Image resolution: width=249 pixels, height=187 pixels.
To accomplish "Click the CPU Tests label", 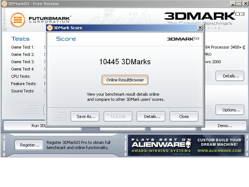I will point(21,76).
